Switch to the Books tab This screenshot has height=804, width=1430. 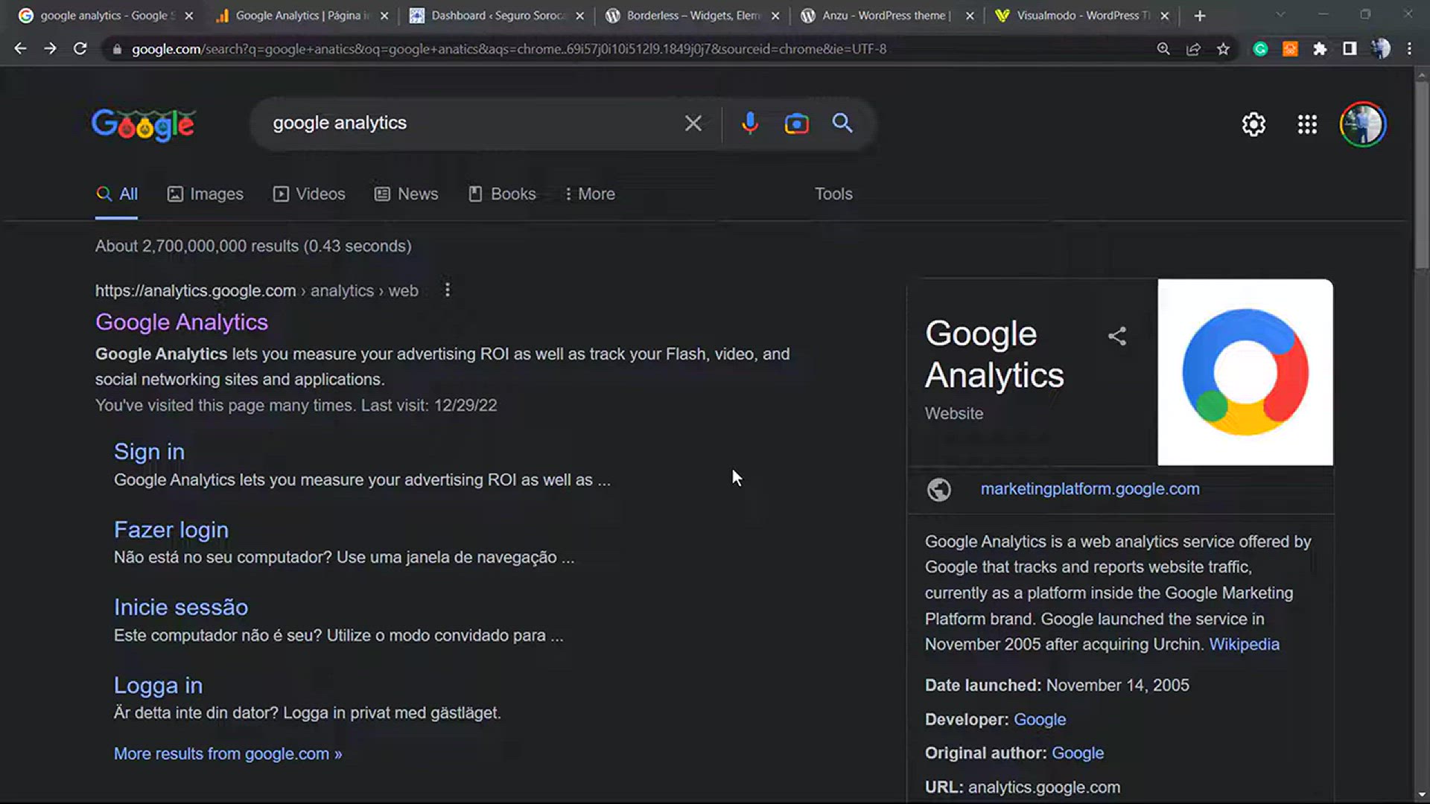(502, 194)
